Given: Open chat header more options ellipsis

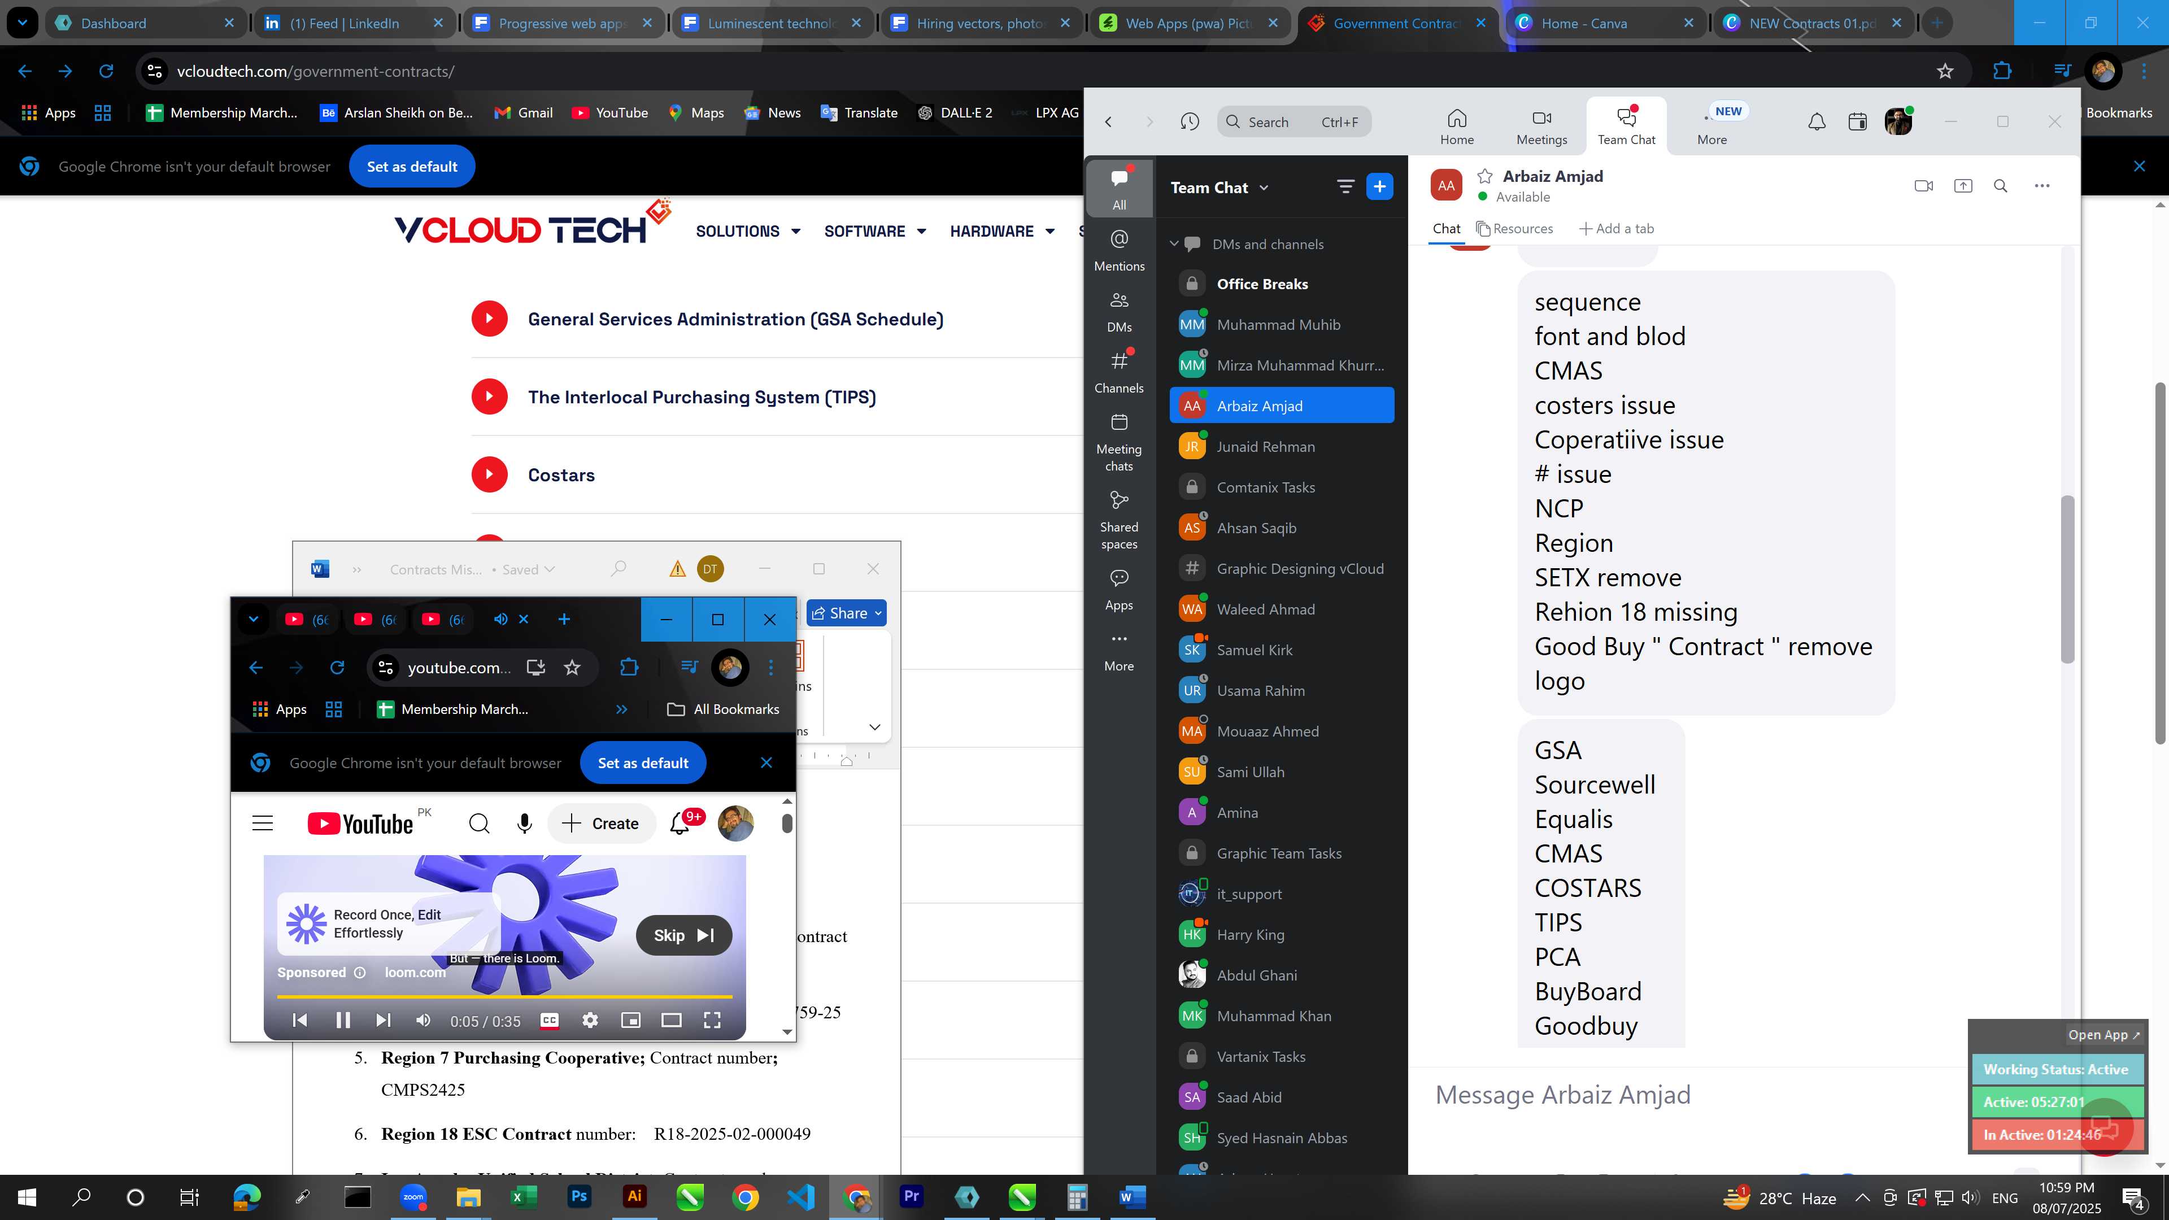Looking at the screenshot, I should click(2042, 186).
